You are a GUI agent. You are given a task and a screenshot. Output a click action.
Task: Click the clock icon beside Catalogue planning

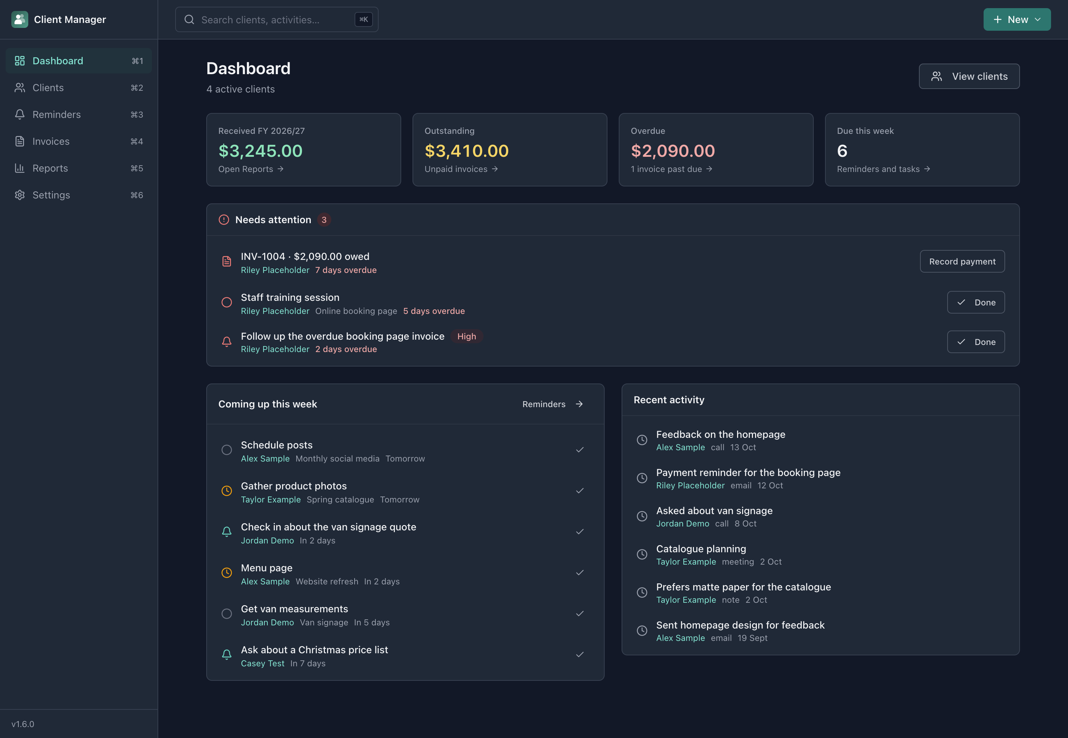tap(642, 554)
